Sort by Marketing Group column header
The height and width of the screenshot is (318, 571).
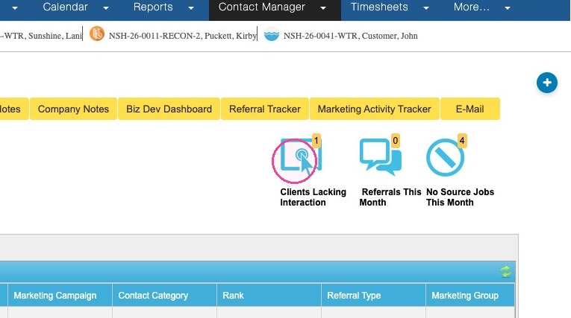click(x=470, y=295)
